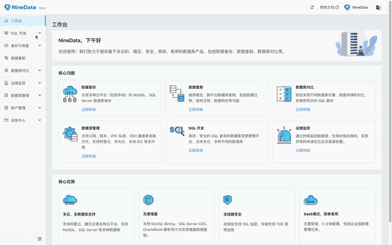Click the 运维监控 card title

(x=303, y=128)
